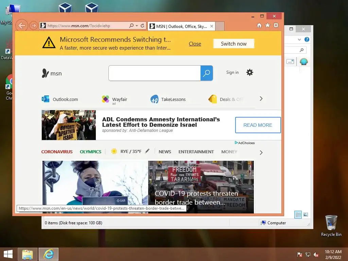Select the second VirtualBox cube desktop icon
The width and height of the screenshot is (348, 261).
pyautogui.click(x=91, y=8)
